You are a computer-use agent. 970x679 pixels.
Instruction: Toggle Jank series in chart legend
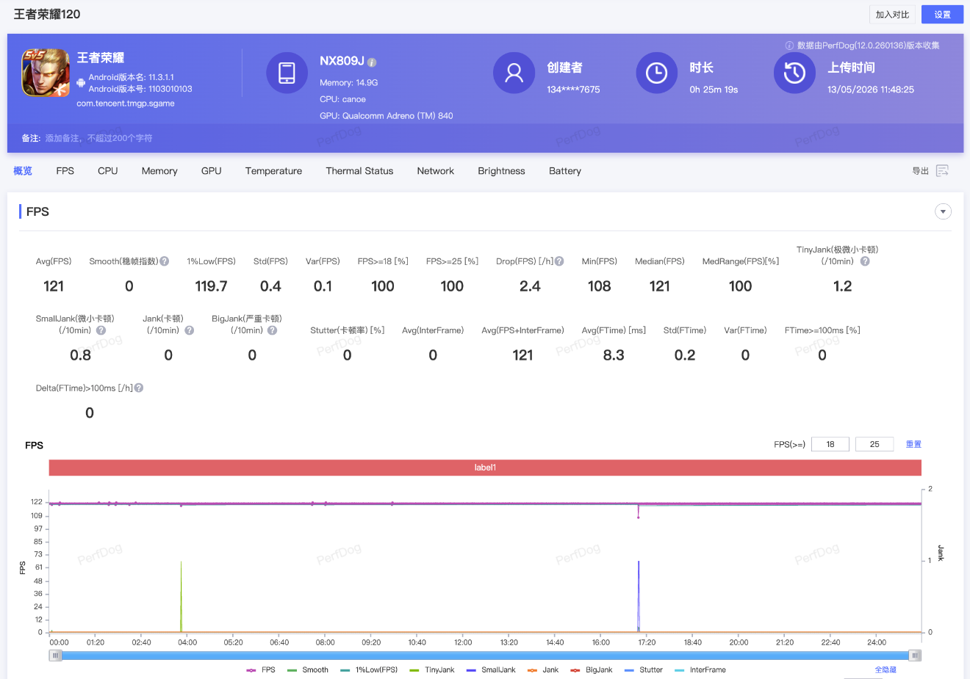coord(543,670)
